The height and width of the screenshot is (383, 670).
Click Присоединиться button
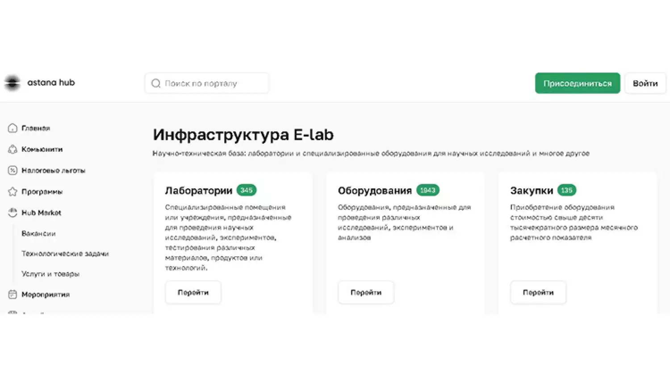tap(578, 83)
